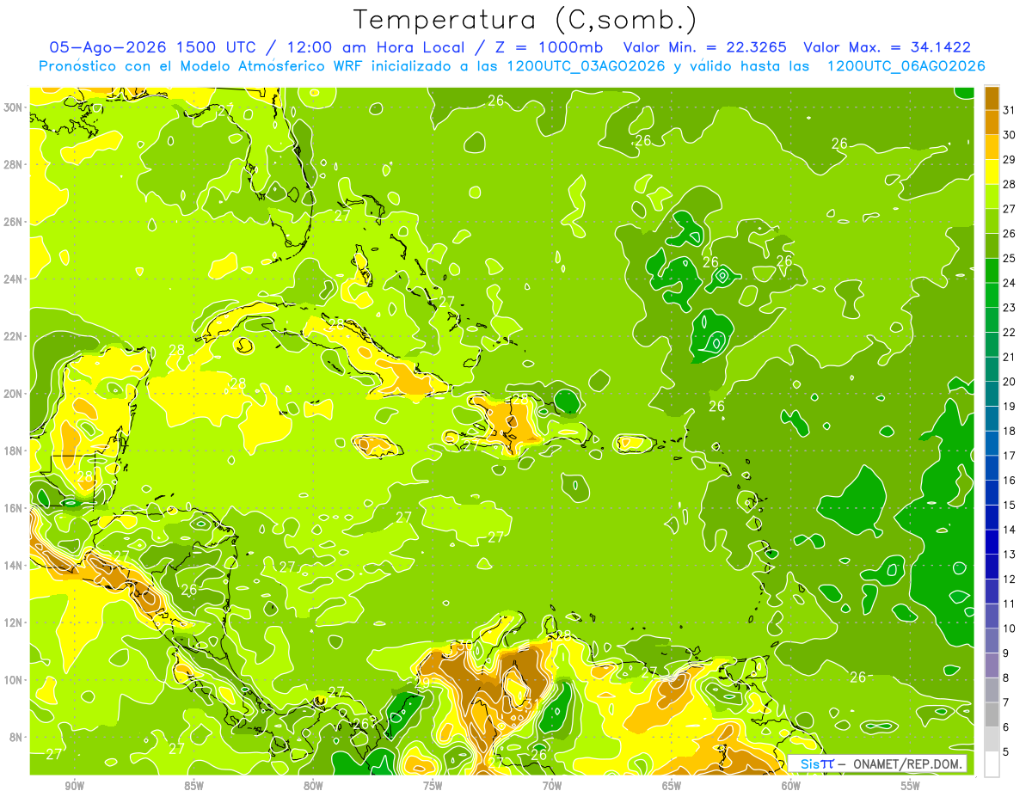The image size is (1032, 797).
Task: Click the SisTT ONAMET/REP.DOM. logo box
Action: click(x=877, y=763)
